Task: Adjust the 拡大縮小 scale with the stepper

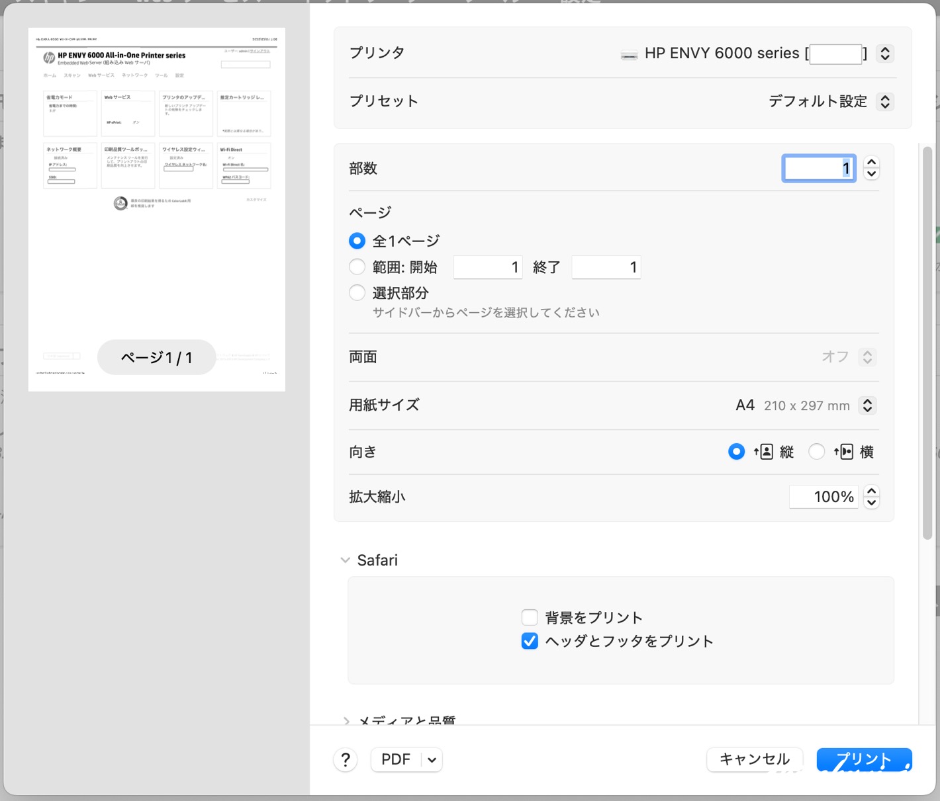Action: [872, 497]
